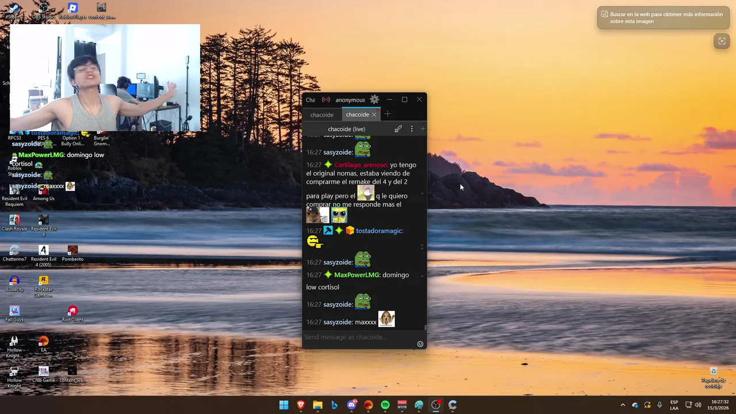Add a split with the header plus
This screenshot has height=414, width=736.
(x=423, y=129)
